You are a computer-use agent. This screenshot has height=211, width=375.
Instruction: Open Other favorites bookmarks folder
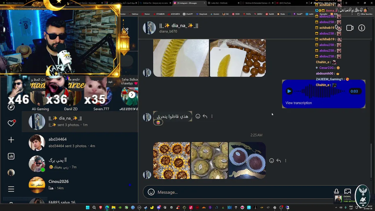tap(365, 14)
